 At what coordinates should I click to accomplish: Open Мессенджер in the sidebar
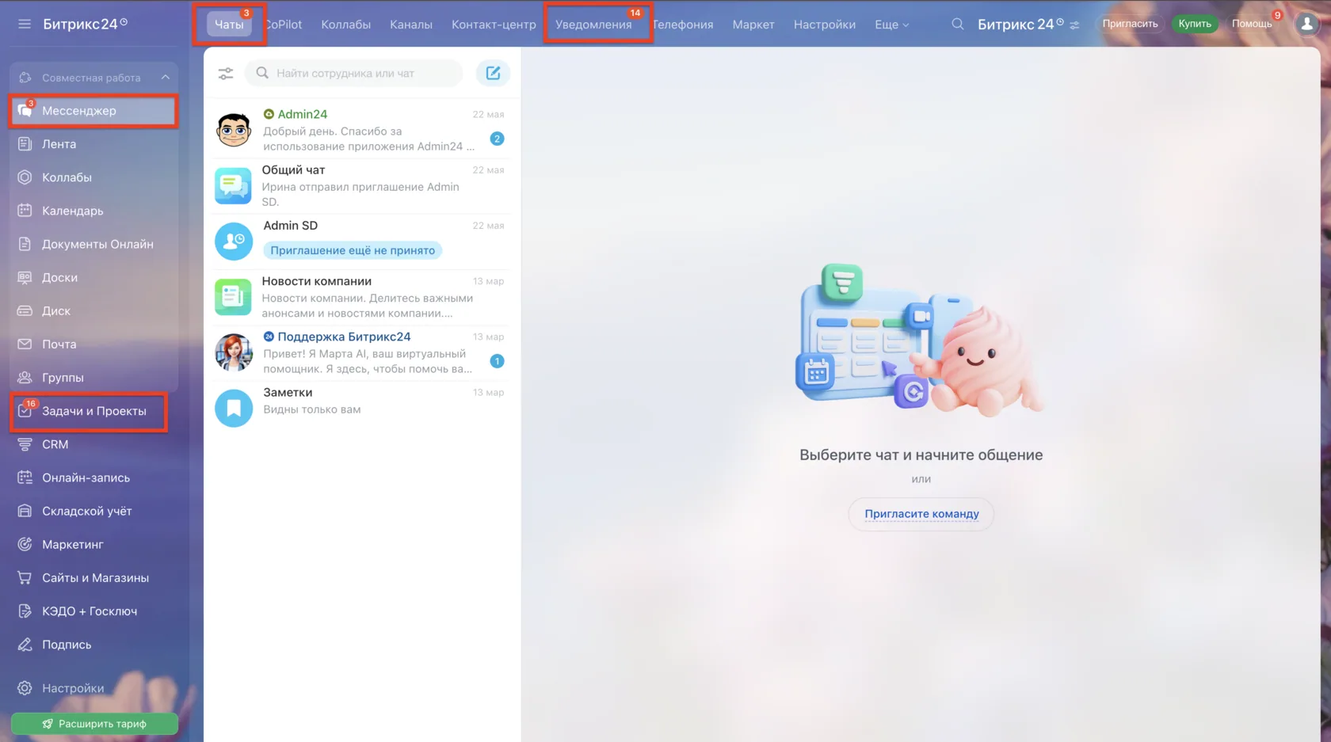pos(93,111)
